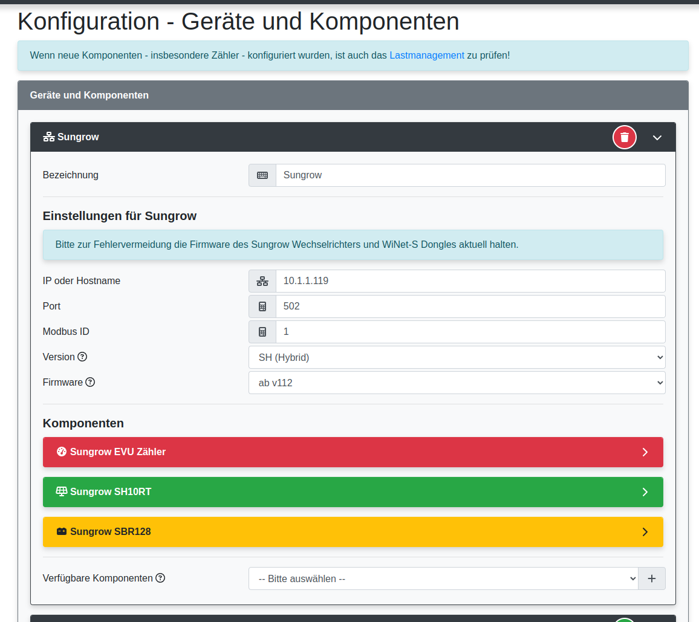Open the Version dropdown showing SH (Hybrid)
Image resolution: width=699 pixels, height=622 pixels.
click(457, 357)
